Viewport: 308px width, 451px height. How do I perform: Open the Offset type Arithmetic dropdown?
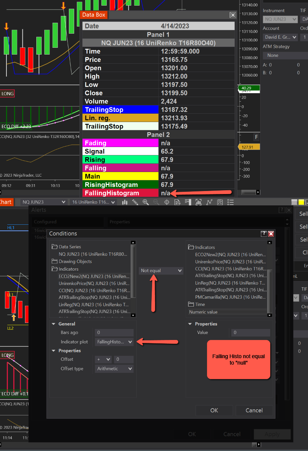[x=114, y=368]
